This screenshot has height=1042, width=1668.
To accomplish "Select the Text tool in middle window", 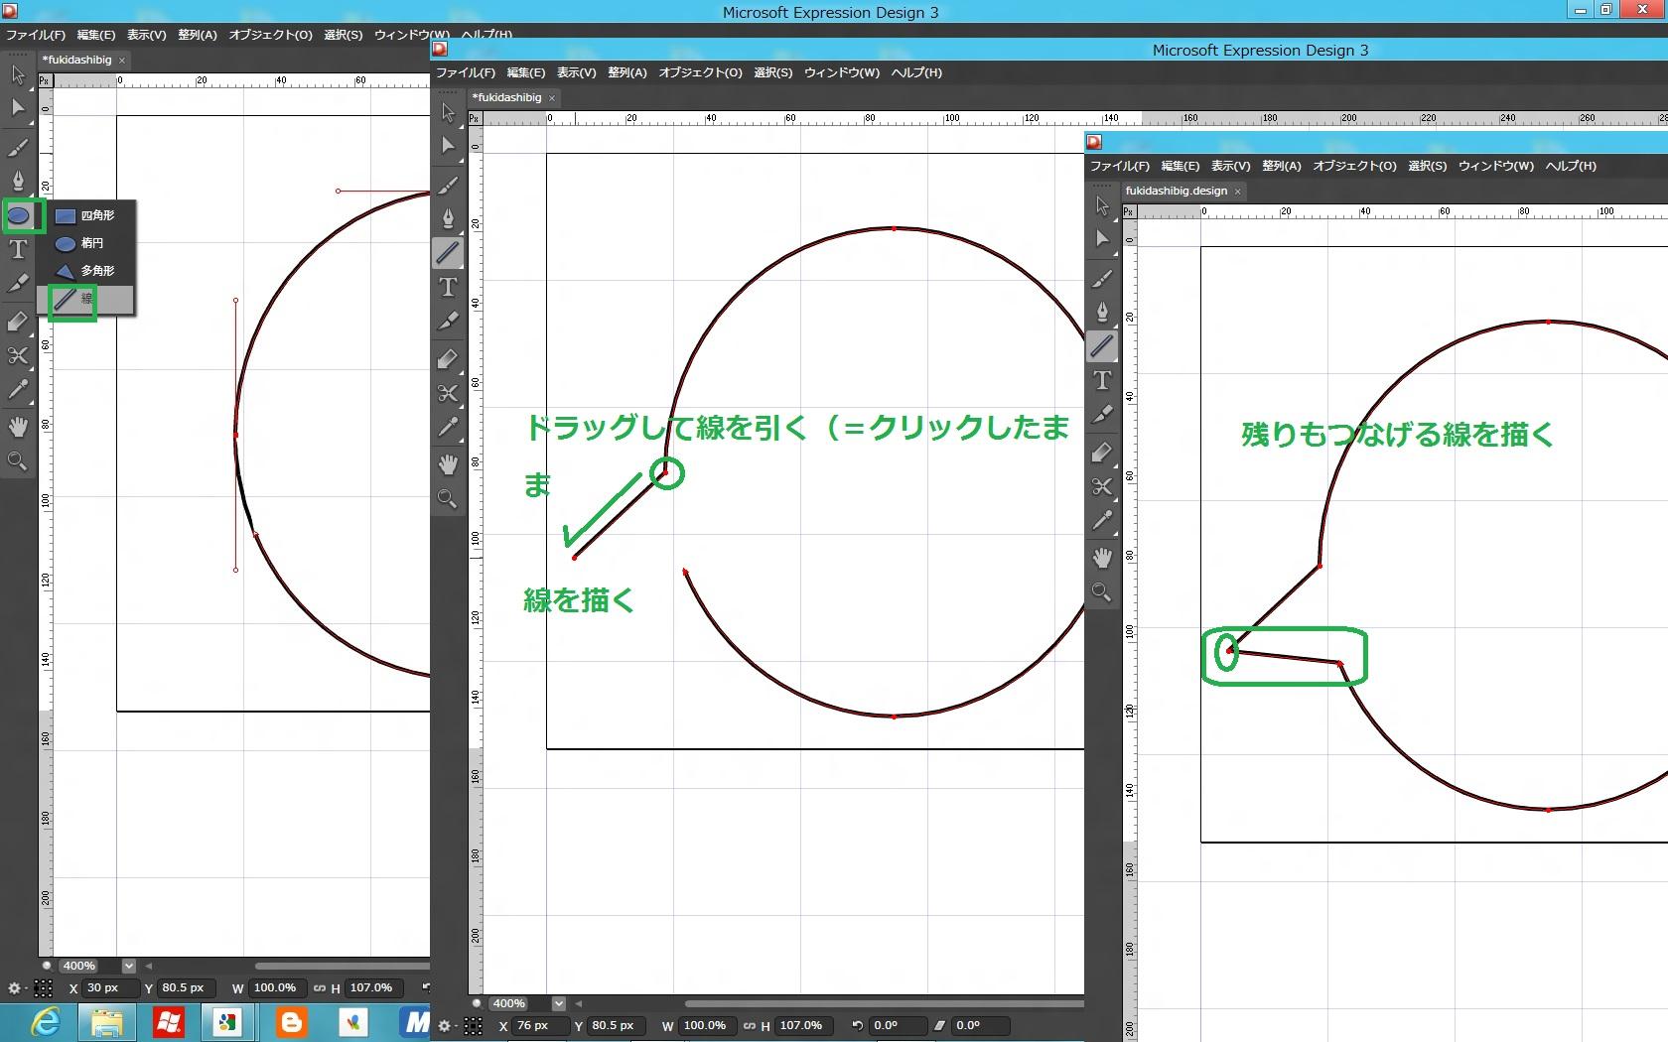I will (448, 288).
